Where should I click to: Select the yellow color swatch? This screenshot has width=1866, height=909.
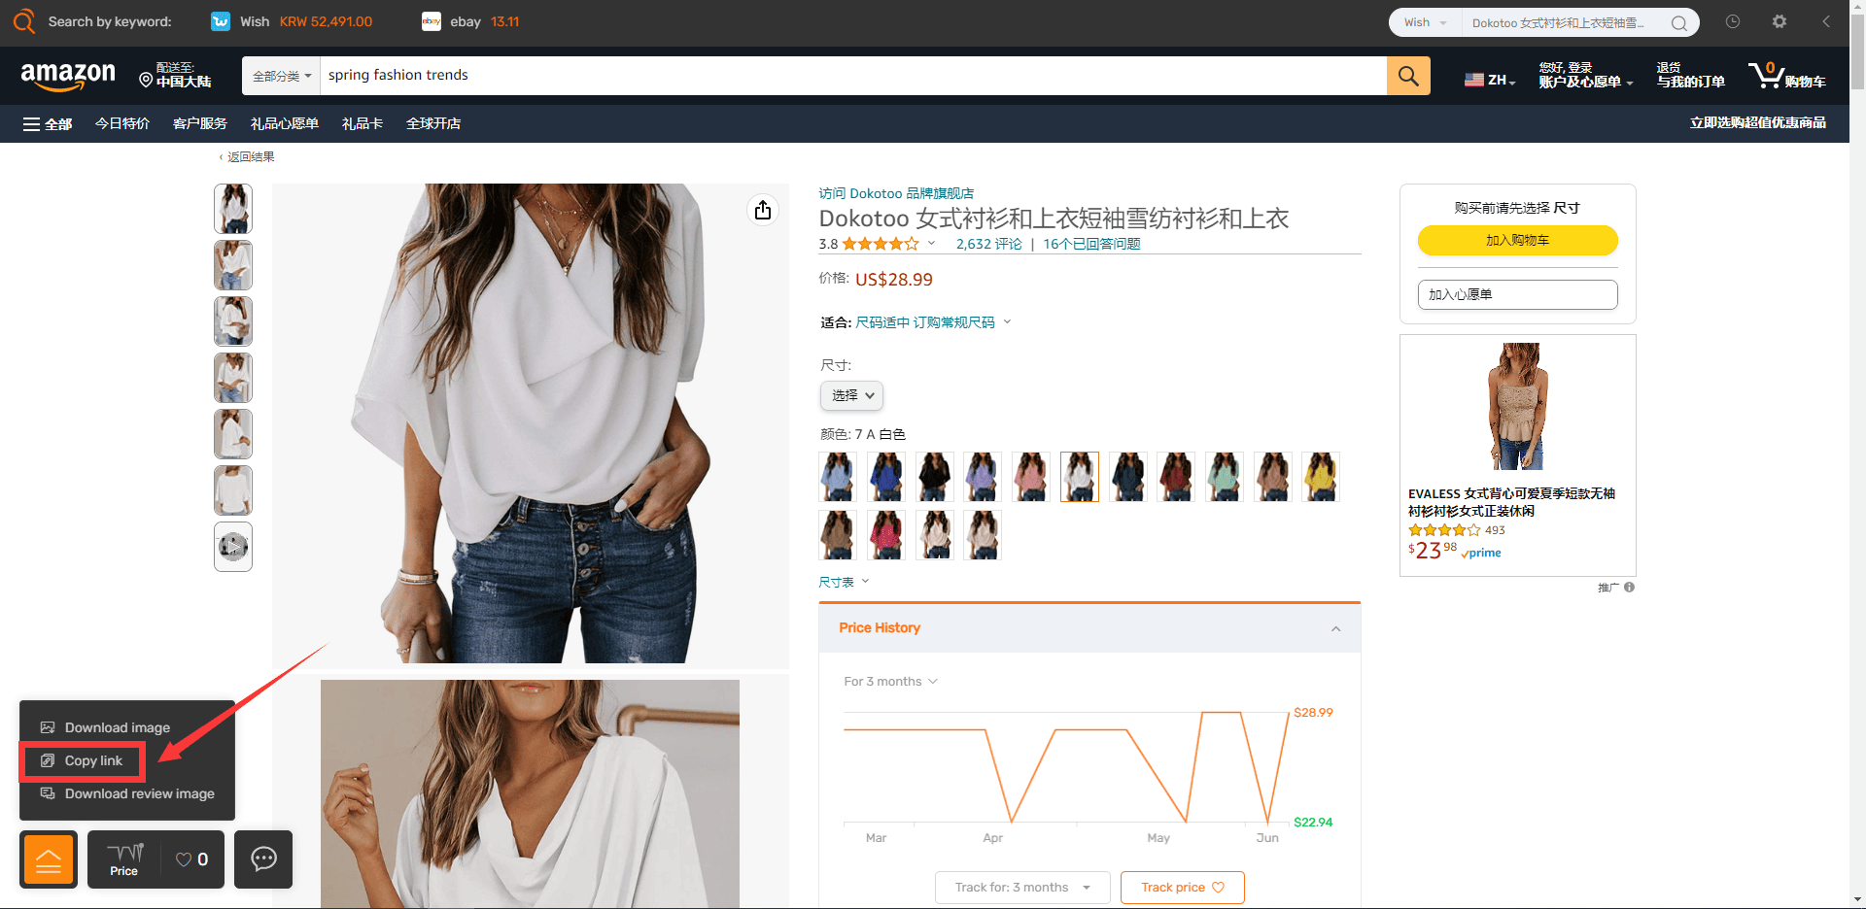(x=1320, y=477)
